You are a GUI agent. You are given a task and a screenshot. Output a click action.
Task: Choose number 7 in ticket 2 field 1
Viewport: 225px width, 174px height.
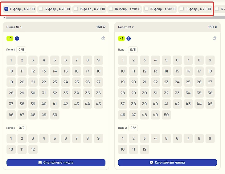point(188,60)
